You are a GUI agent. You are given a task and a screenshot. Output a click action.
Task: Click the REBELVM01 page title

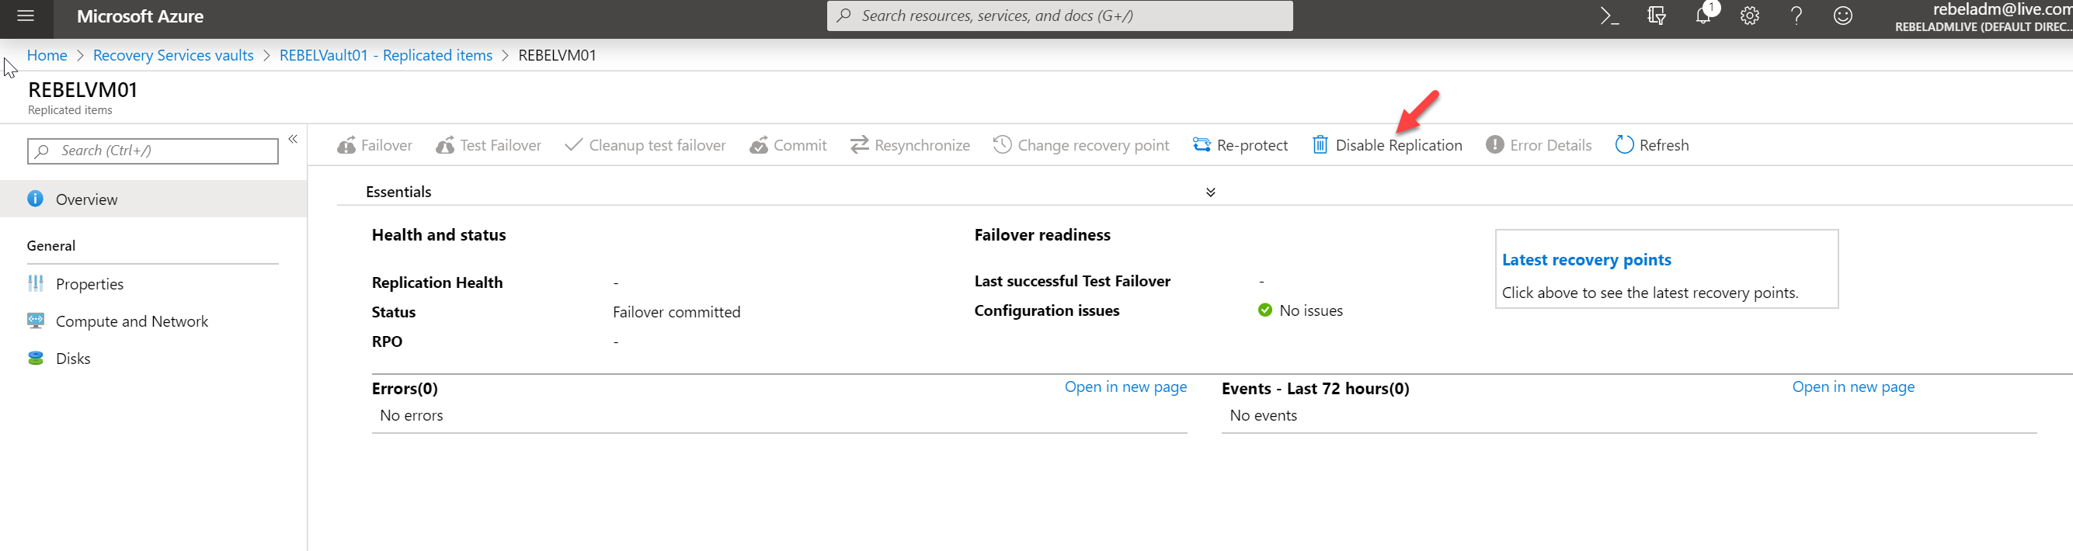coord(83,89)
